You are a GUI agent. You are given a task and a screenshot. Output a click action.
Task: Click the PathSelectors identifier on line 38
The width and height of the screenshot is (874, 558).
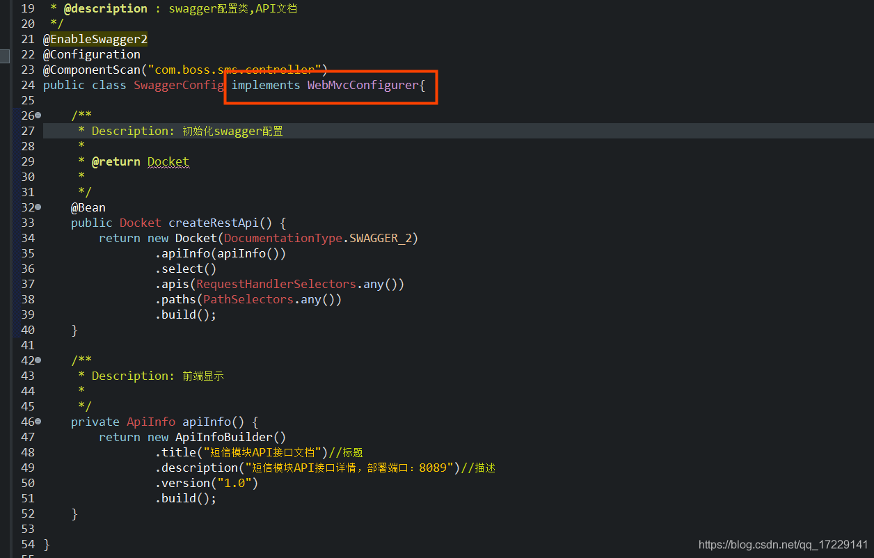pos(248,299)
